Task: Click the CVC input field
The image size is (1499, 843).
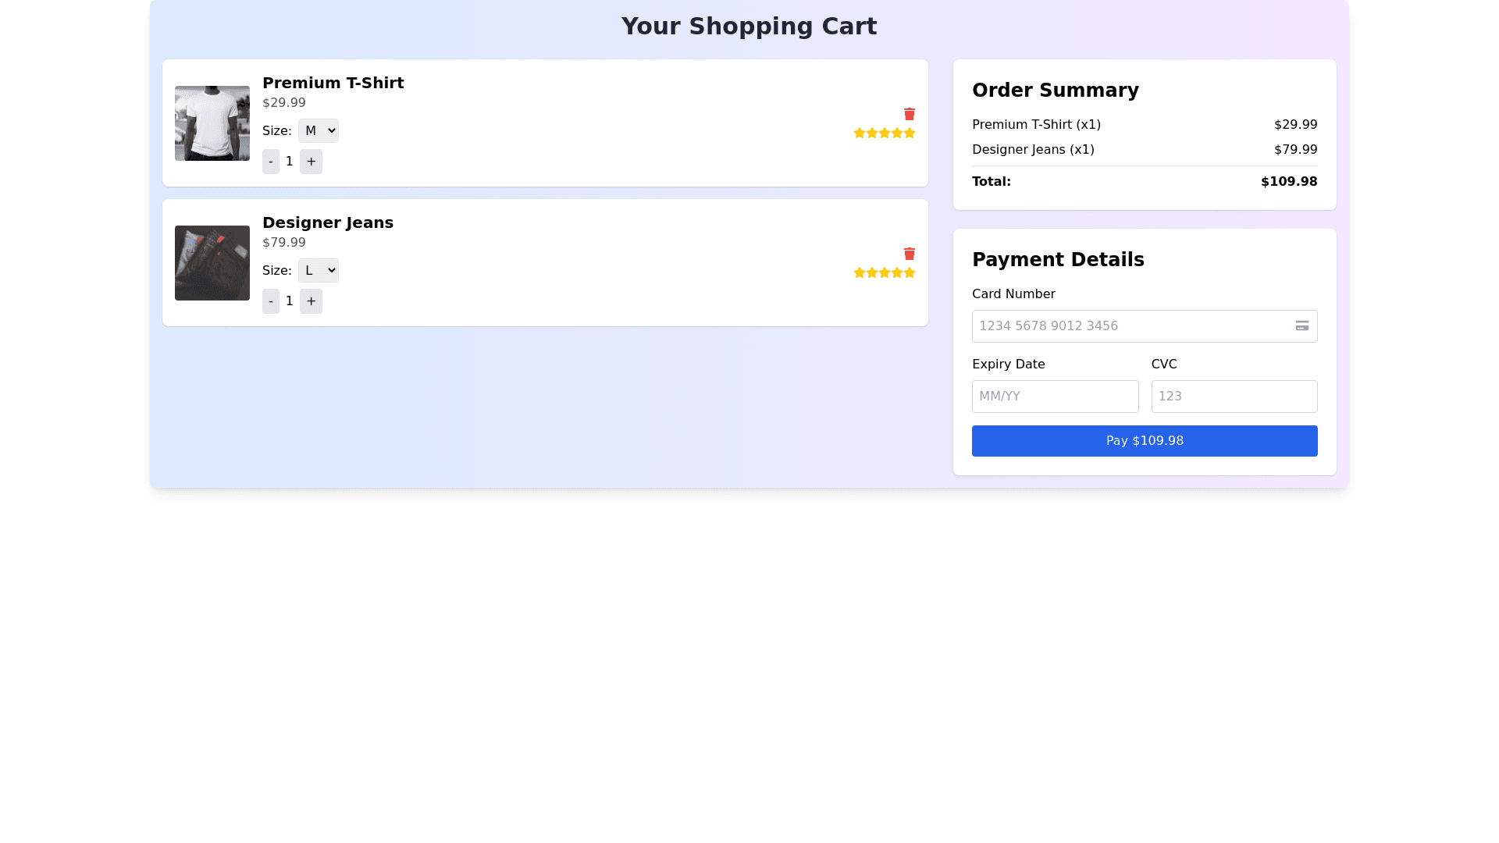Action: [x=1234, y=397]
